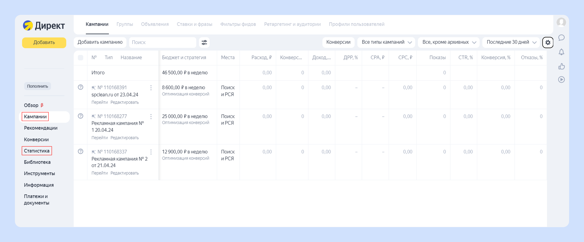The image size is (584, 242).
Task: Open Кампании in the sidebar
Action: pyautogui.click(x=35, y=117)
